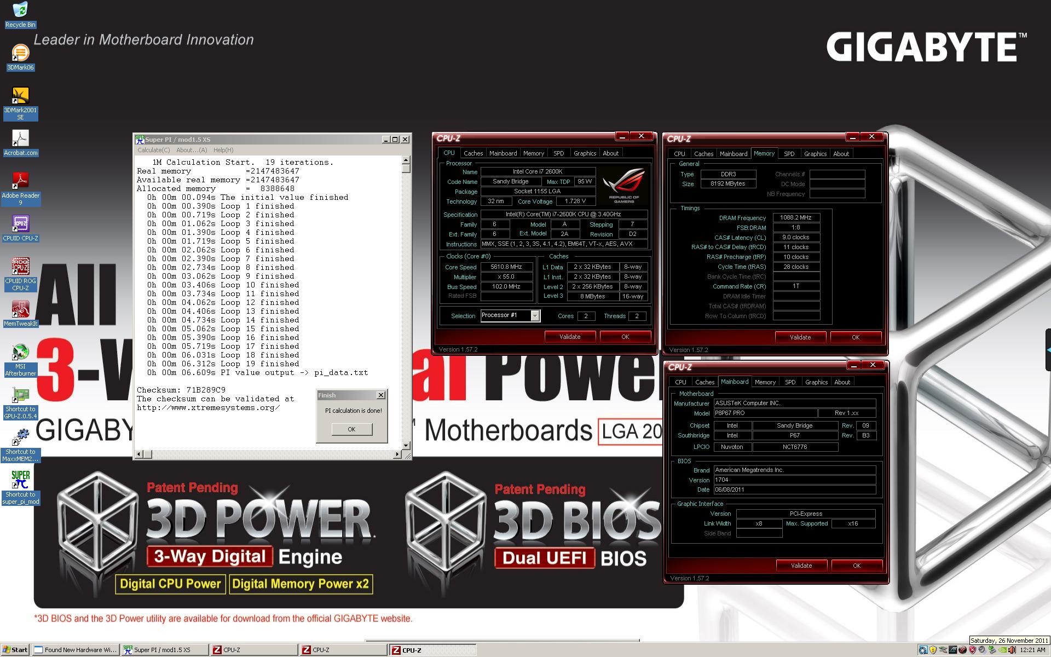The height and width of the screenshot is (657, 1051).
Task: Click the taskbar clock showing 12:21 AM
Action: (x=1032, y=650)
